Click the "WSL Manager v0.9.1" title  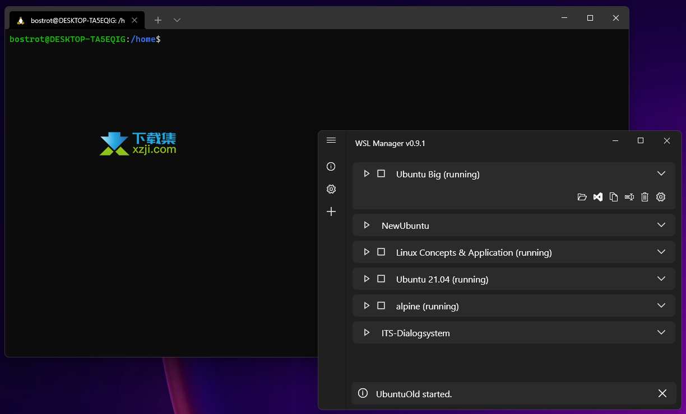click(x=390, y=143)
